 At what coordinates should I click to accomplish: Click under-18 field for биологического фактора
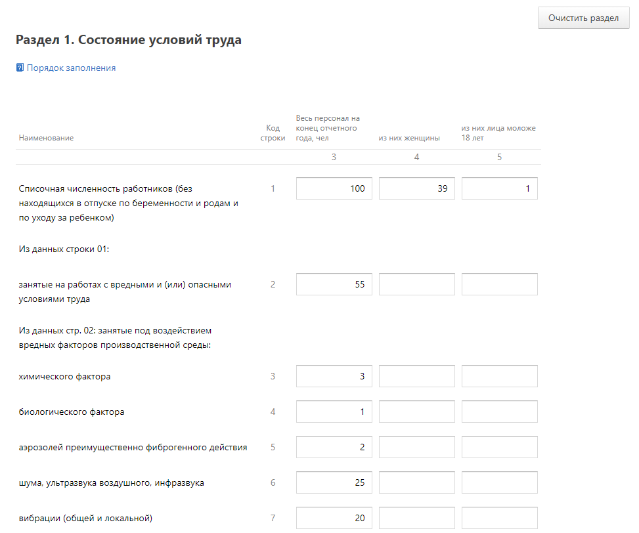[500, 412]
